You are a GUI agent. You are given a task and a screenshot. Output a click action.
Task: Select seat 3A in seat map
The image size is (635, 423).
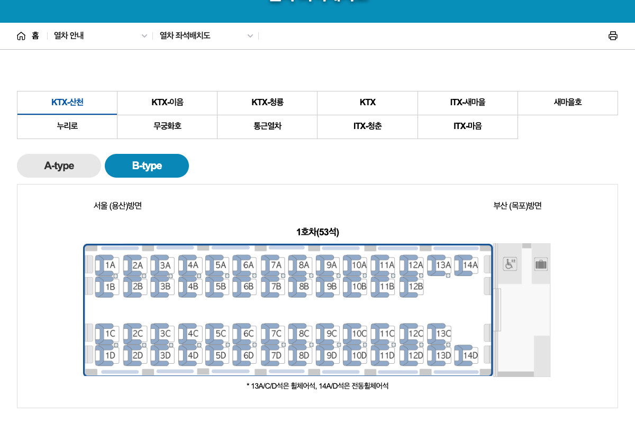point(162,265)
